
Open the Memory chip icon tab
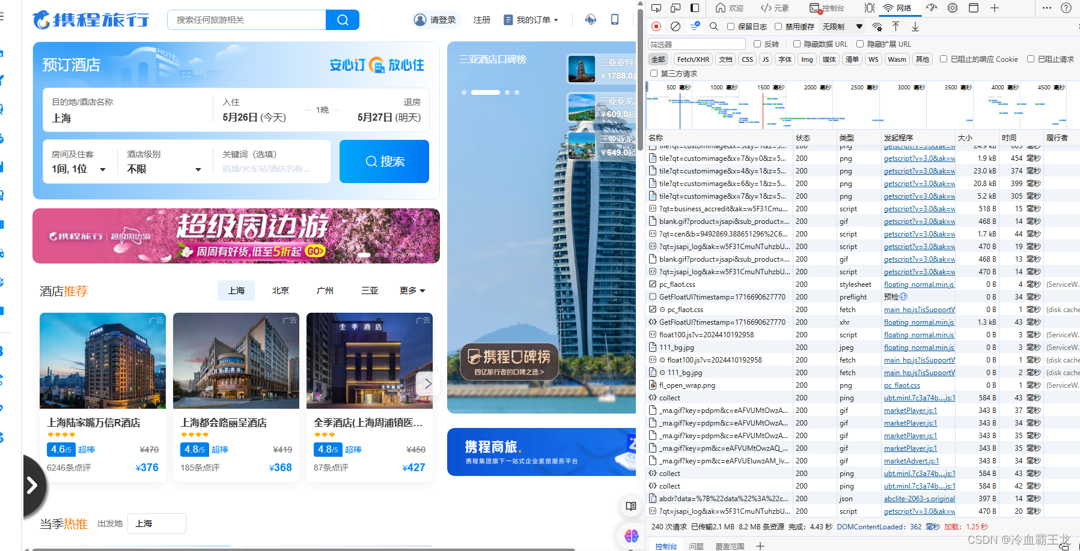pyautogui.click(x=953, y=8)
